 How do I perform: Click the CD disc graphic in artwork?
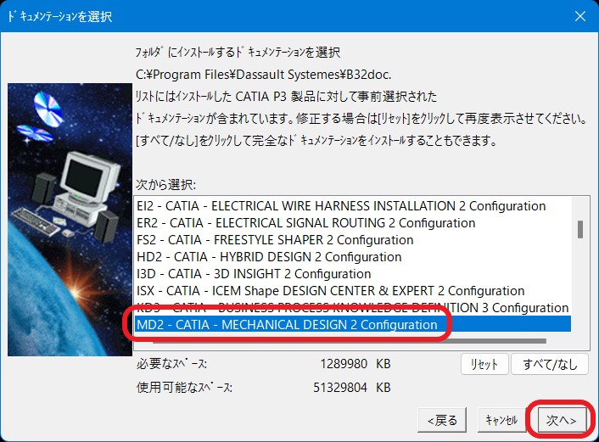pyautogui.click(x=48, y=109)
